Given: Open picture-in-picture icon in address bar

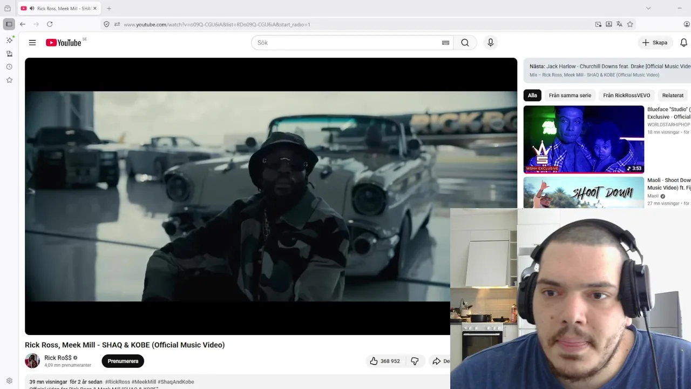Looking at the screenshot, I should tap(598, 24).
